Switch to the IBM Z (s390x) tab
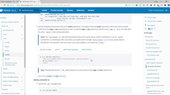The image size is (170, 95). click(87, 50)
